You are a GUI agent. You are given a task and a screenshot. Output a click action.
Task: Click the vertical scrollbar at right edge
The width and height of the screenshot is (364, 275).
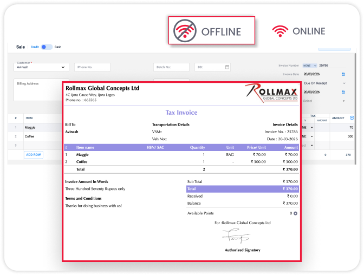click(355, 109)
